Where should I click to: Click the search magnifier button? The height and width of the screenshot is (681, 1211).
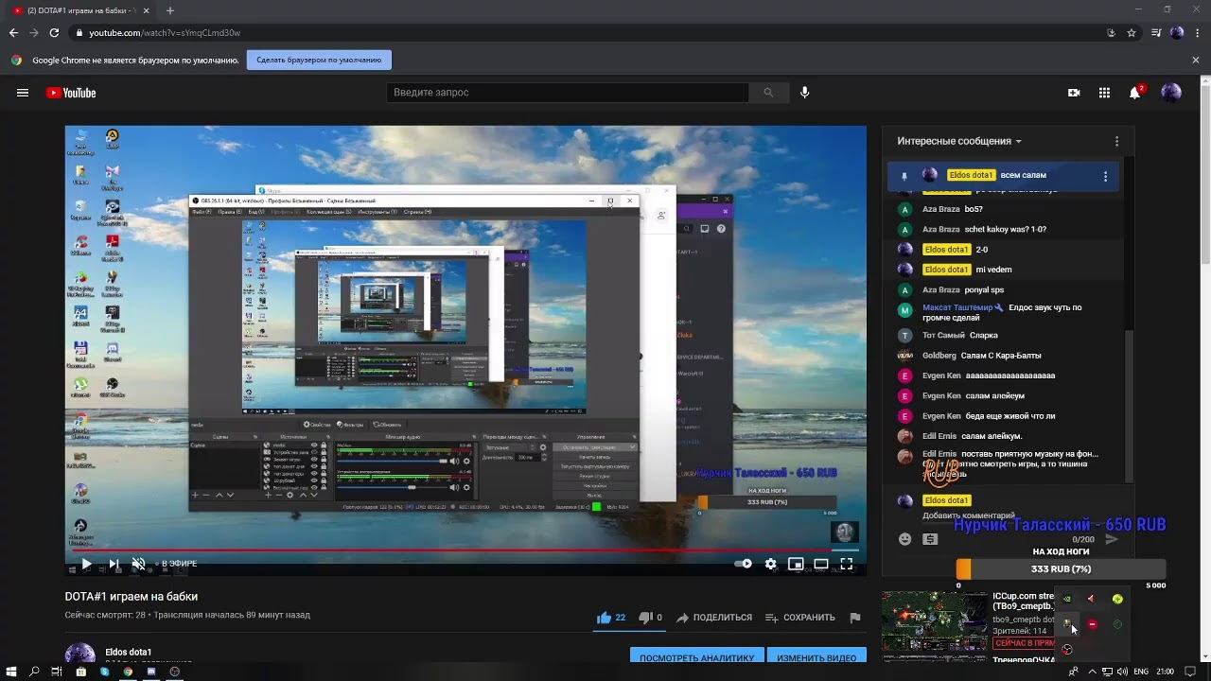coord(768,93)
